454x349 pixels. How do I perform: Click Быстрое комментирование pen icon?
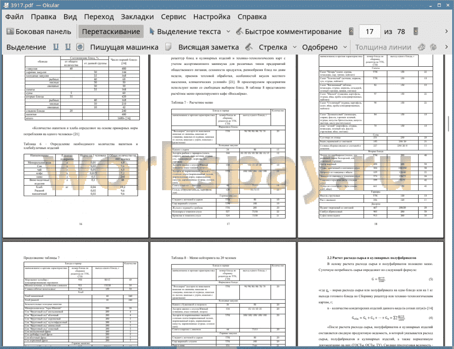tap(239, 31)
